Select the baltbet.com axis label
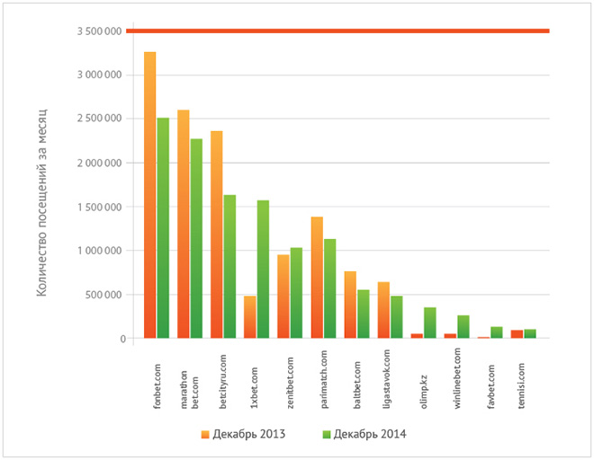 tap(357, 385)
